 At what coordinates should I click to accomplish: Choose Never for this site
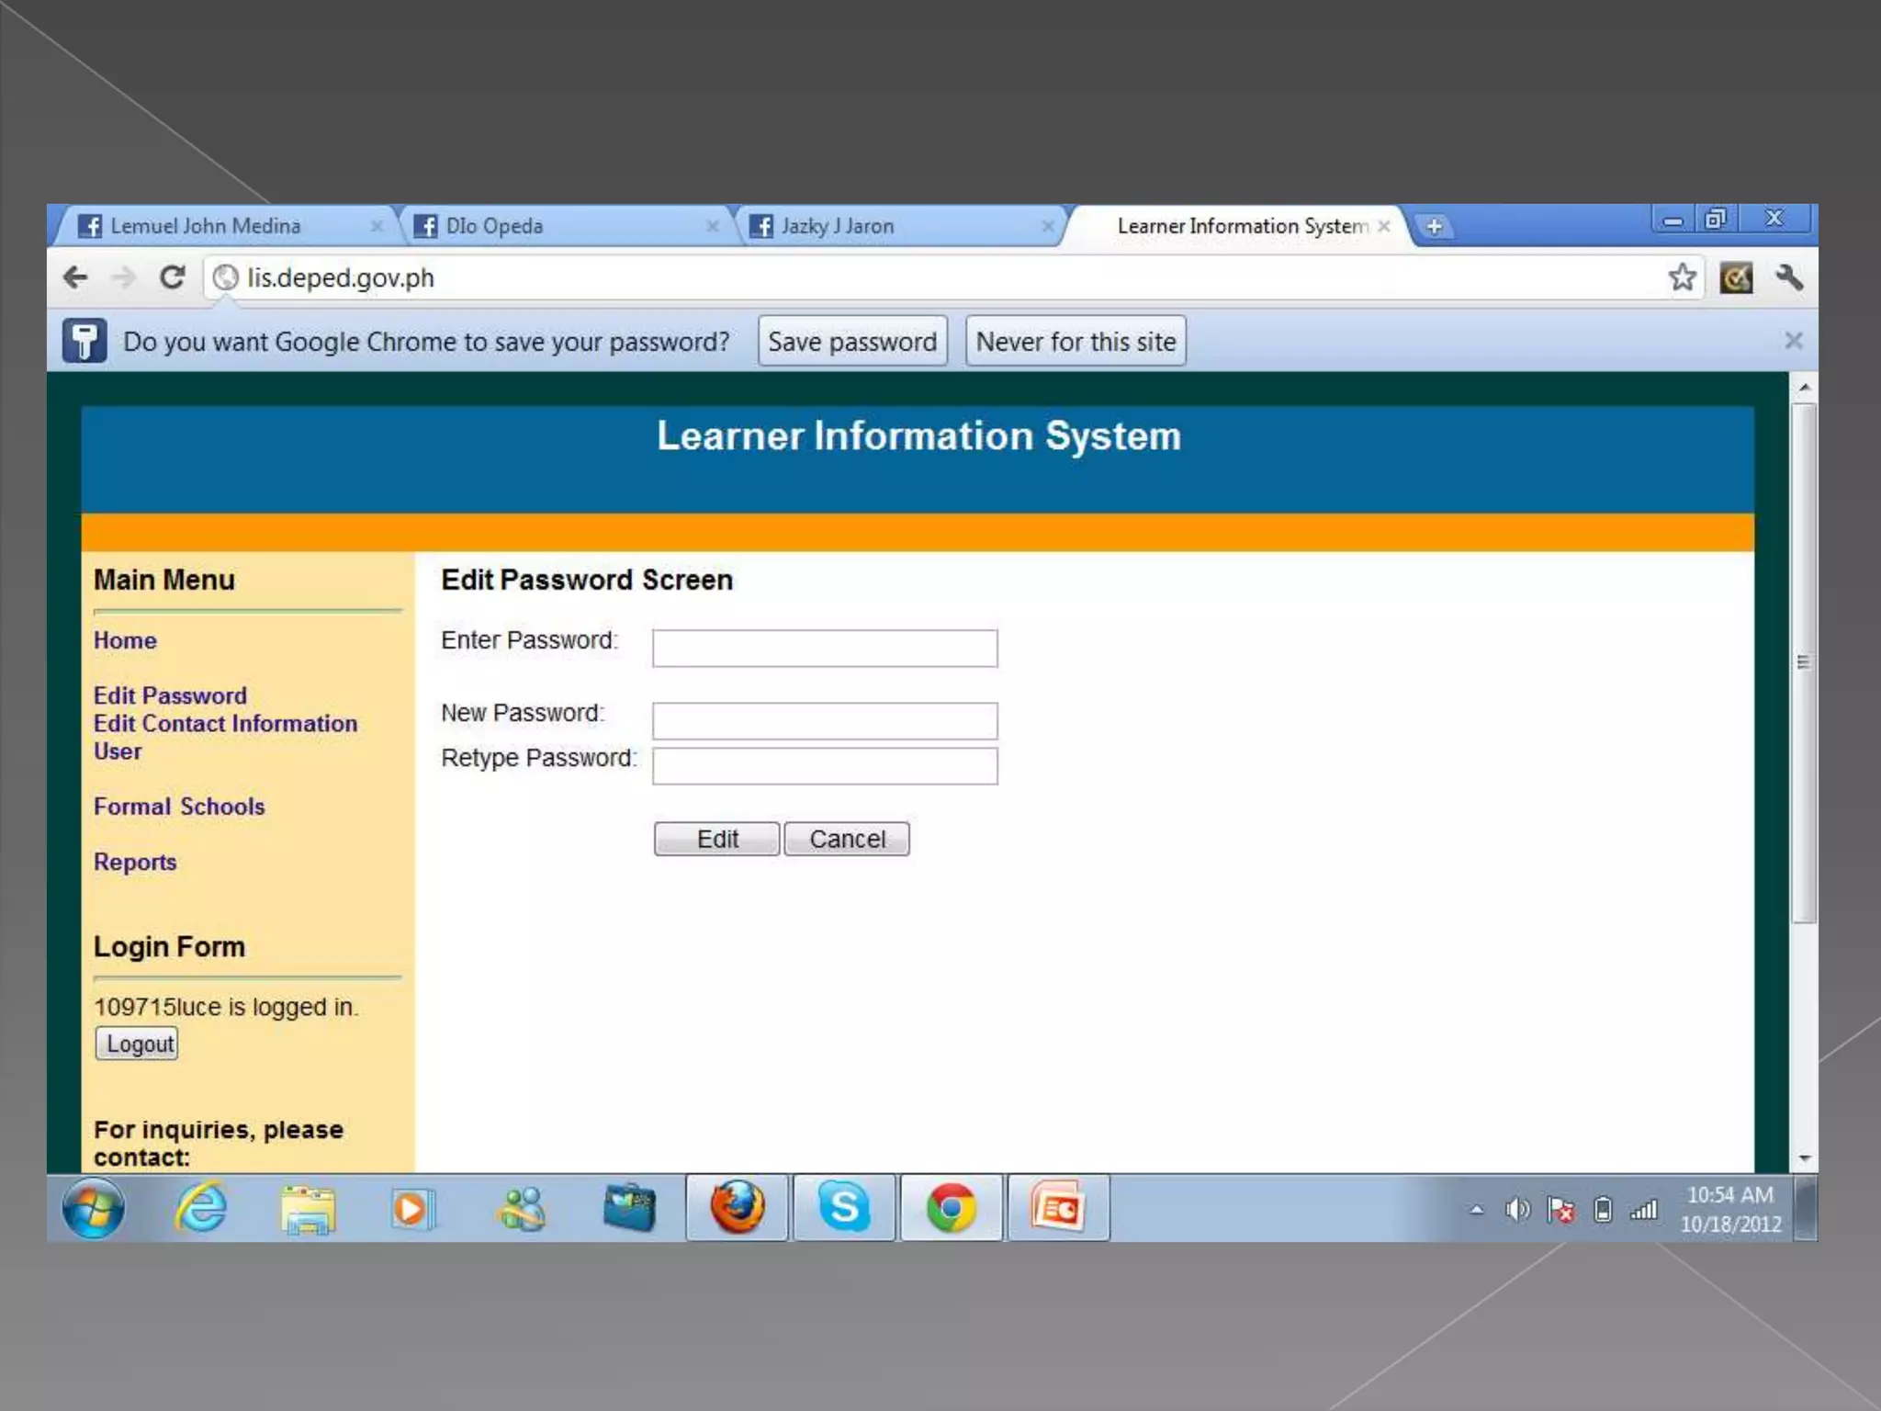coord(1076,341)
